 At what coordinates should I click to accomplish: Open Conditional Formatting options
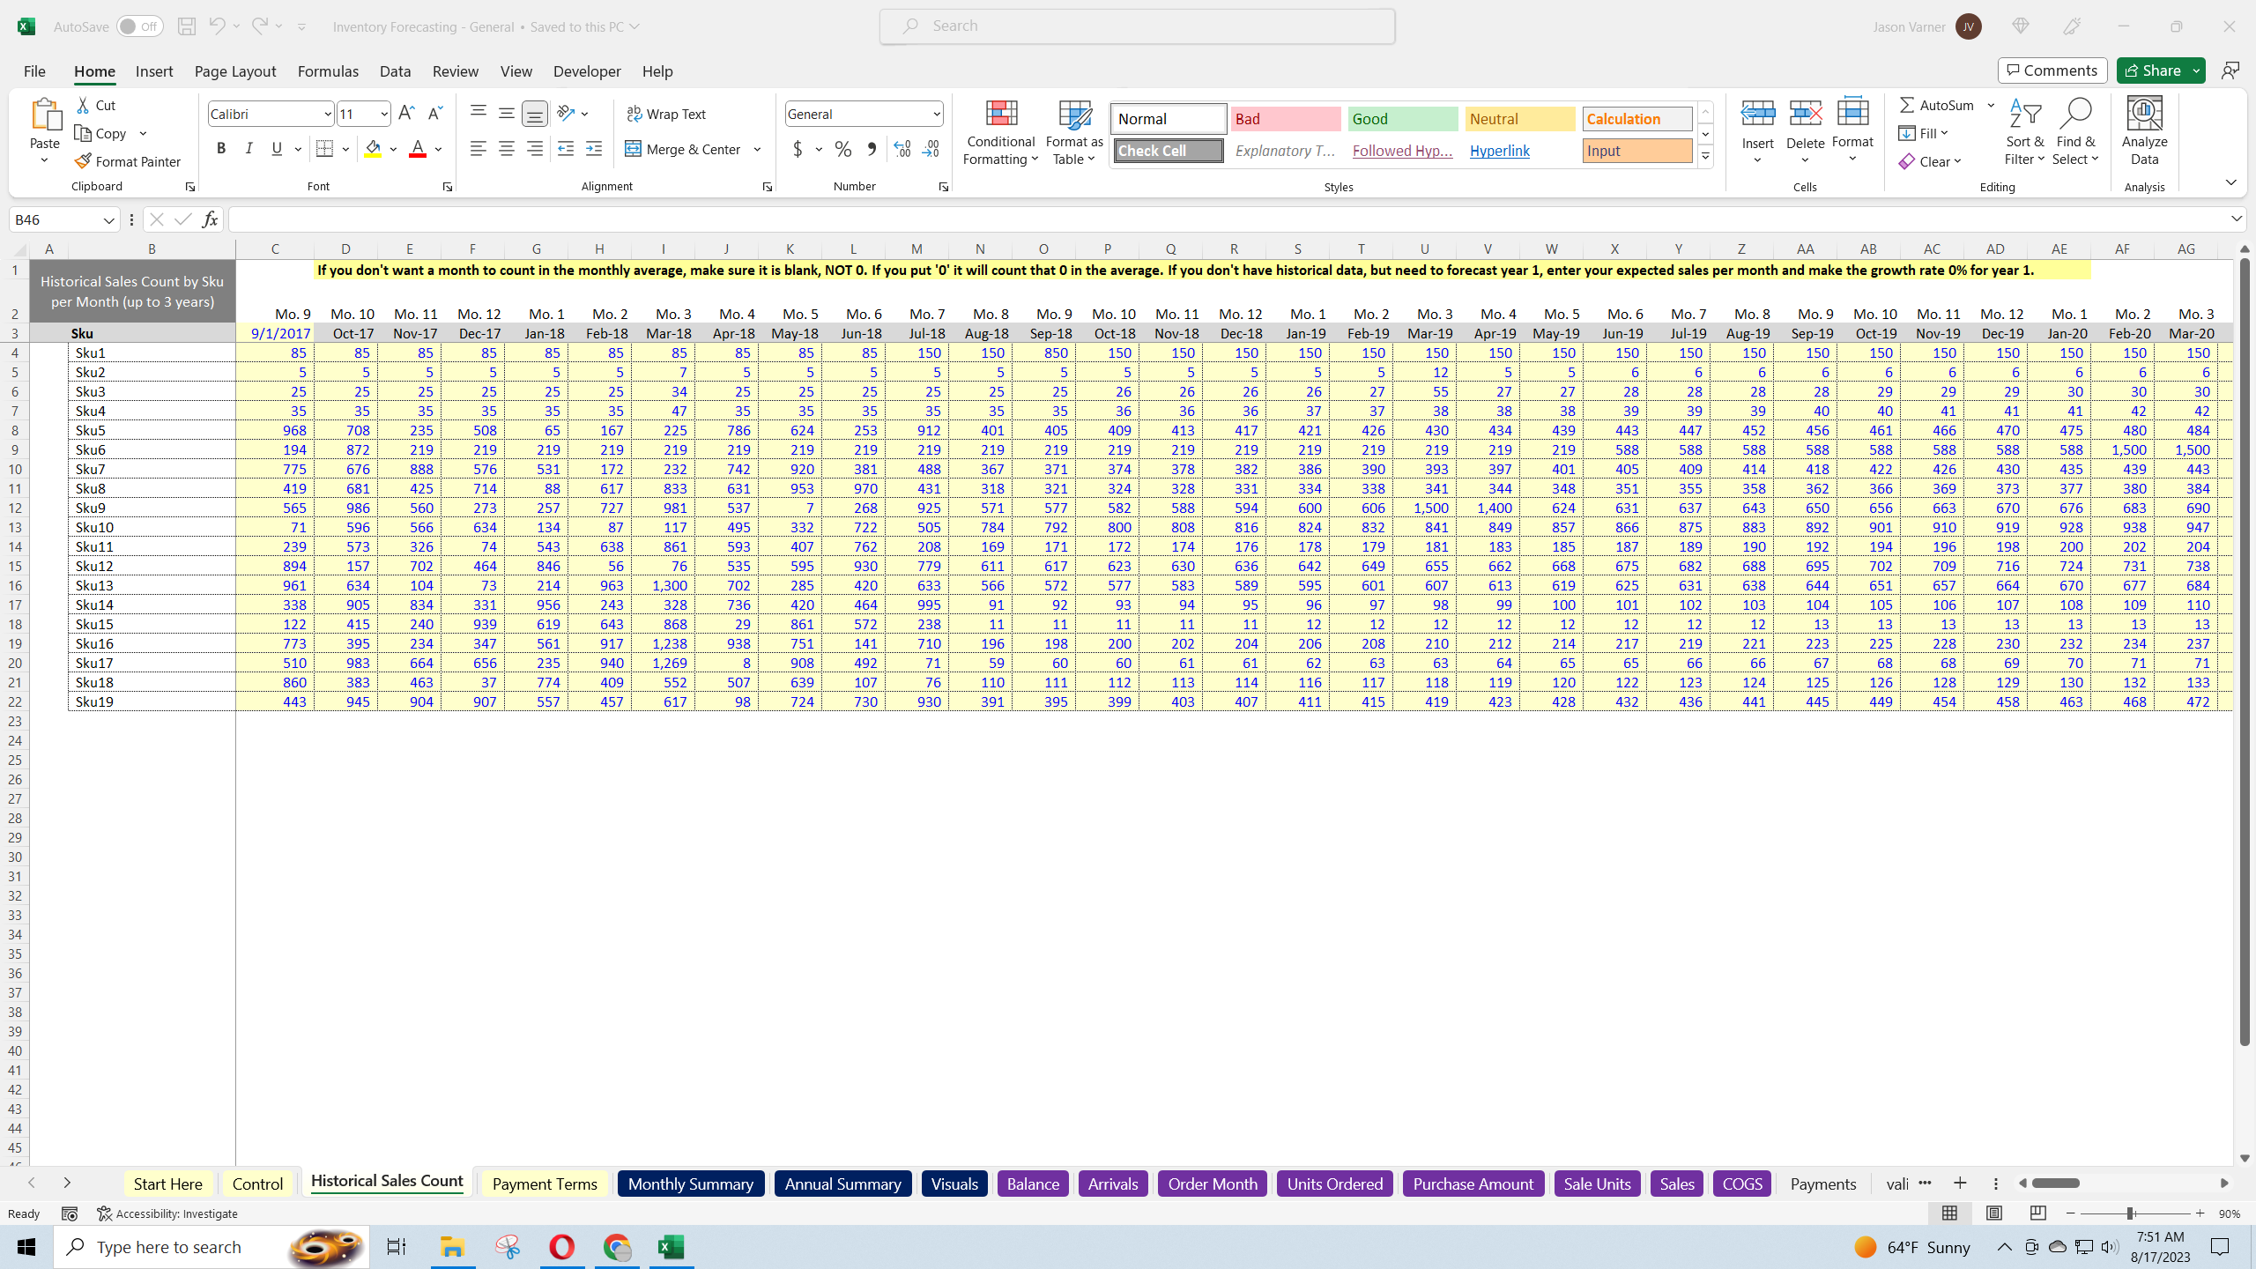pos(999,132)
